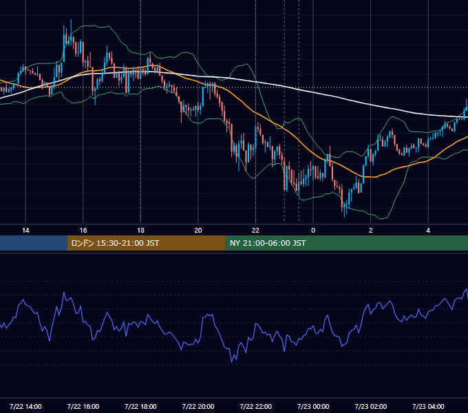Viewport: 468px width, 413px height.
Task: Click the 7/23 00:00 date label
Action: pyautogui.click(x=313, y=406)
